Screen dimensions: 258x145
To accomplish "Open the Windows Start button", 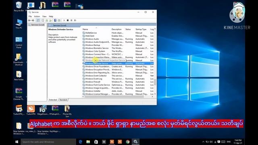I will [17, 142].
